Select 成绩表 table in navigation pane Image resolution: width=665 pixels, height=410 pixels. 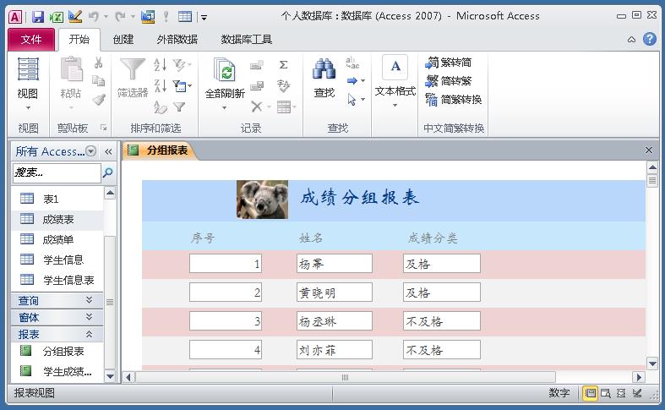pyautogui.click(x=57, y=219)
